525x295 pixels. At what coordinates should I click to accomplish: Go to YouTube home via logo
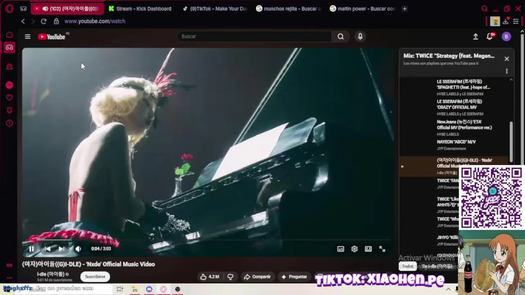(52, 36)
